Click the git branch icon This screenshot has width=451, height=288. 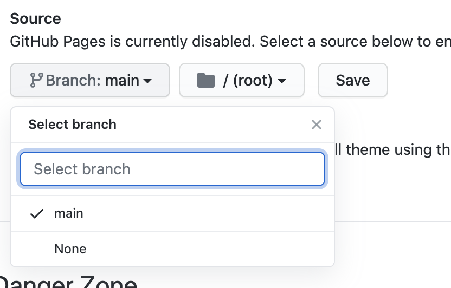click(x=36, y=81)
